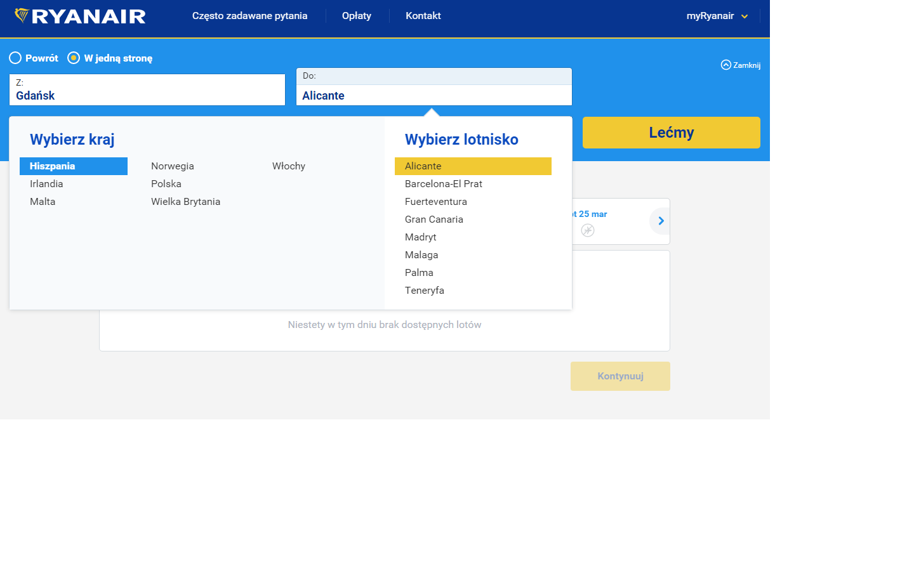
Task: Open the myRyanair dropdown arrow
Action: pyautogui.click(x=745, y=16)
